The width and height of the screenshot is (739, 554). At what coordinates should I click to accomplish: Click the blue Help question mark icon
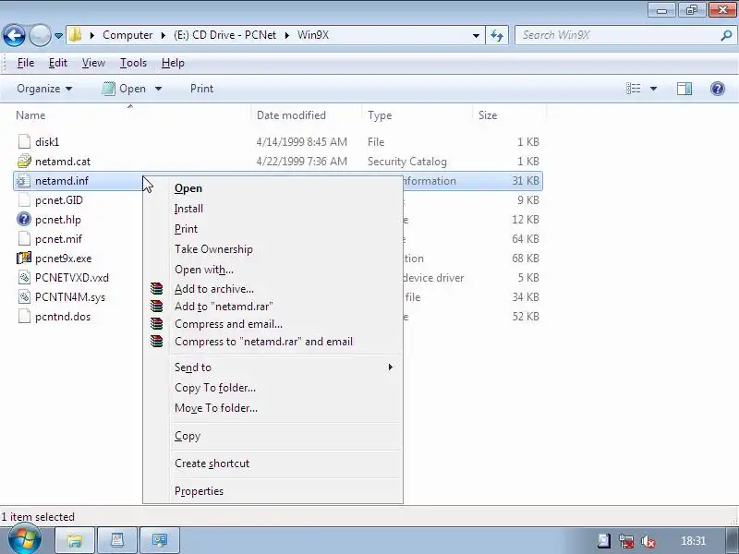click(x=718, y=89)
